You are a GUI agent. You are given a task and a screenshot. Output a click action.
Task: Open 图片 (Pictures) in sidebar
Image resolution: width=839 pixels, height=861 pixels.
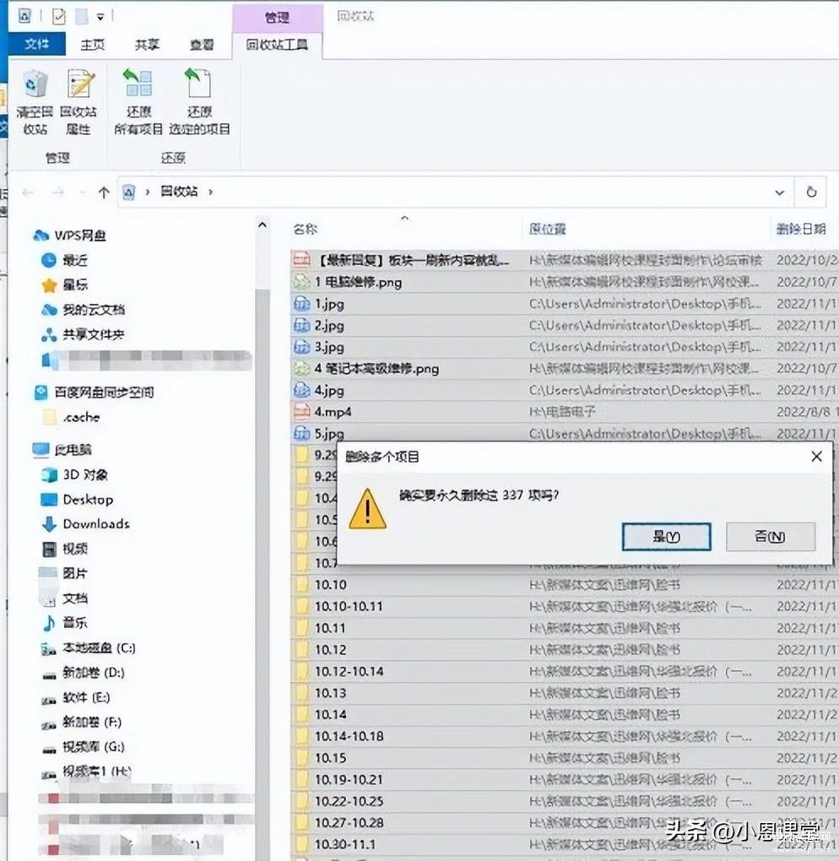click(74, 573)
